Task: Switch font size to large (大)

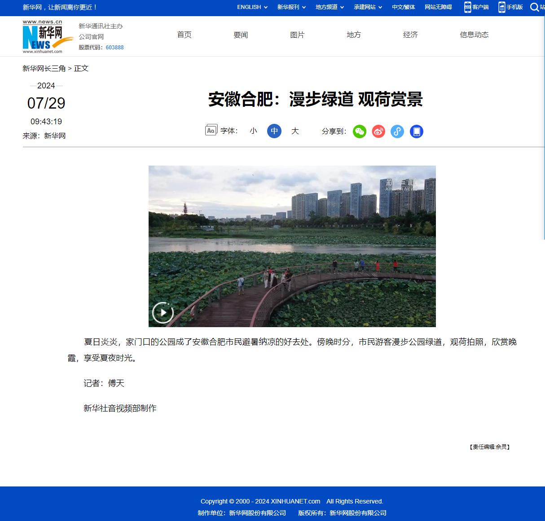Action: pyautogui.click(x=295, y=131)
